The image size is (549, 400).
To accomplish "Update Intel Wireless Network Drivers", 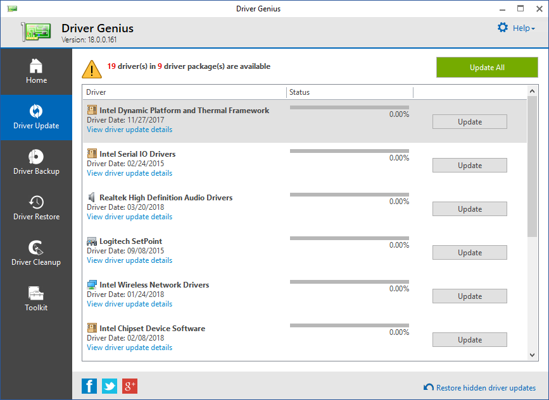I will (x=469, y=296).
